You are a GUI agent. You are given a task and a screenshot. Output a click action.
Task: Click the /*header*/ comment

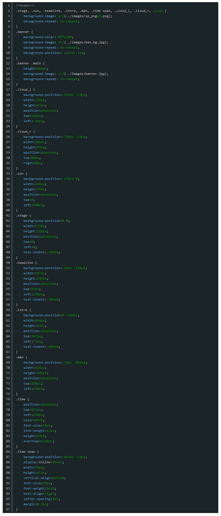(25, 6)
